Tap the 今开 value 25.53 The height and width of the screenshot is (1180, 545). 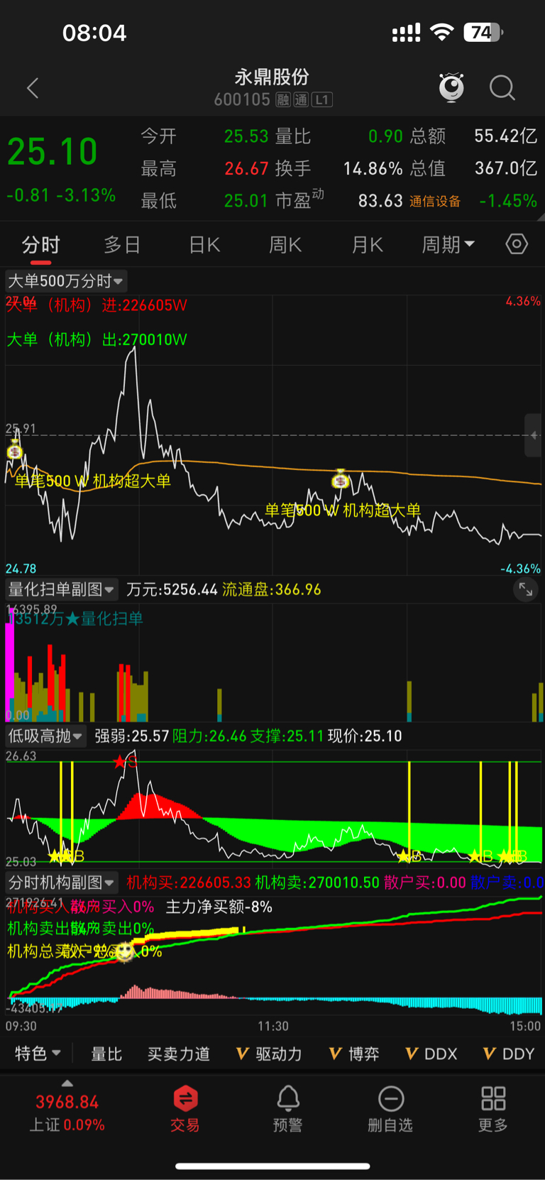tap(246, 136)
